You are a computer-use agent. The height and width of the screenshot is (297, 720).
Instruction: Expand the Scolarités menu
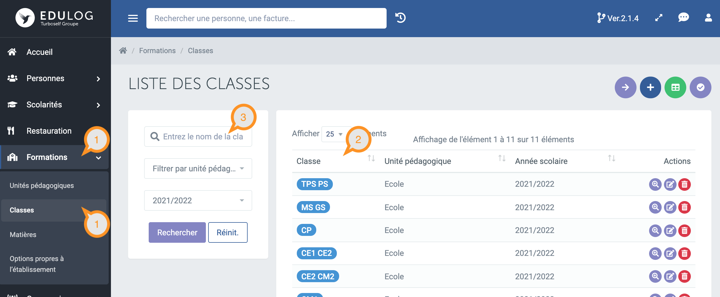click(54, 105)
